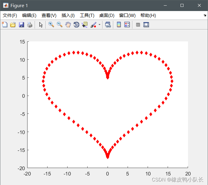Insert a legend using toolbar icon
The width and height of the screenshot is (208, 185).
pyautogui.click(x=127, y=25)
